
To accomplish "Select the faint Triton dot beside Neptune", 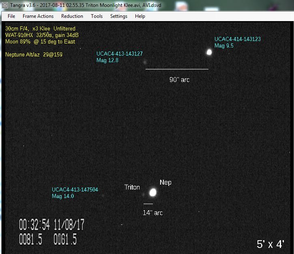I will 143,195.
